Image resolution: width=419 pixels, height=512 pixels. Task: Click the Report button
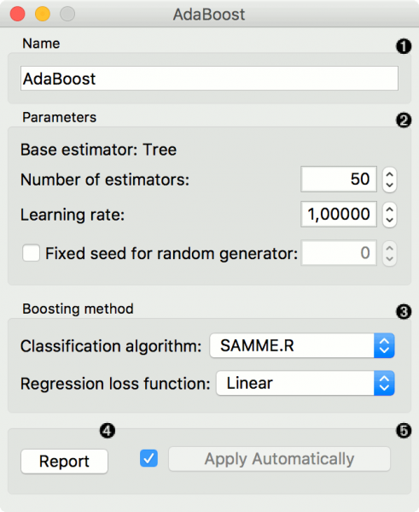64,462
